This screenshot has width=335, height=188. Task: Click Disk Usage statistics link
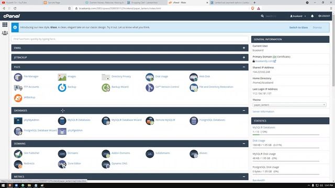[x=259, y=140]
